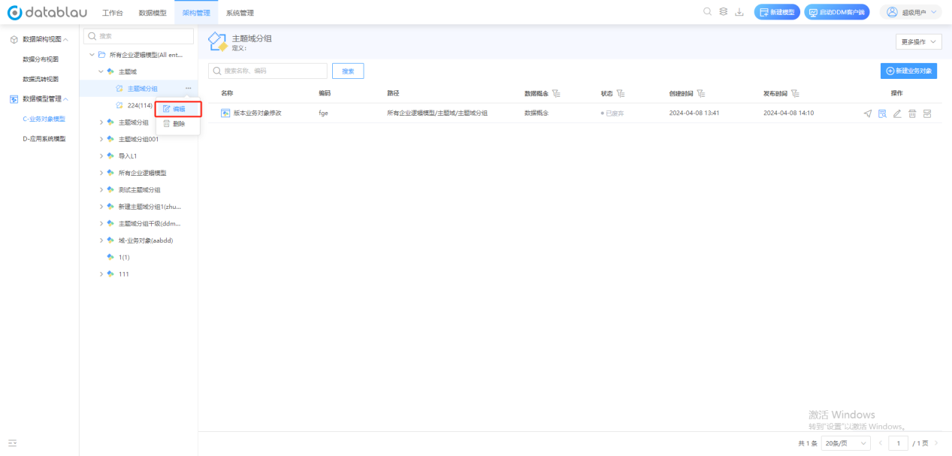Click the rightmost archive icon for 版本业务对象修改
This screenshot has width=952, height=456.
pyautogui.click(x=927, y=113)
